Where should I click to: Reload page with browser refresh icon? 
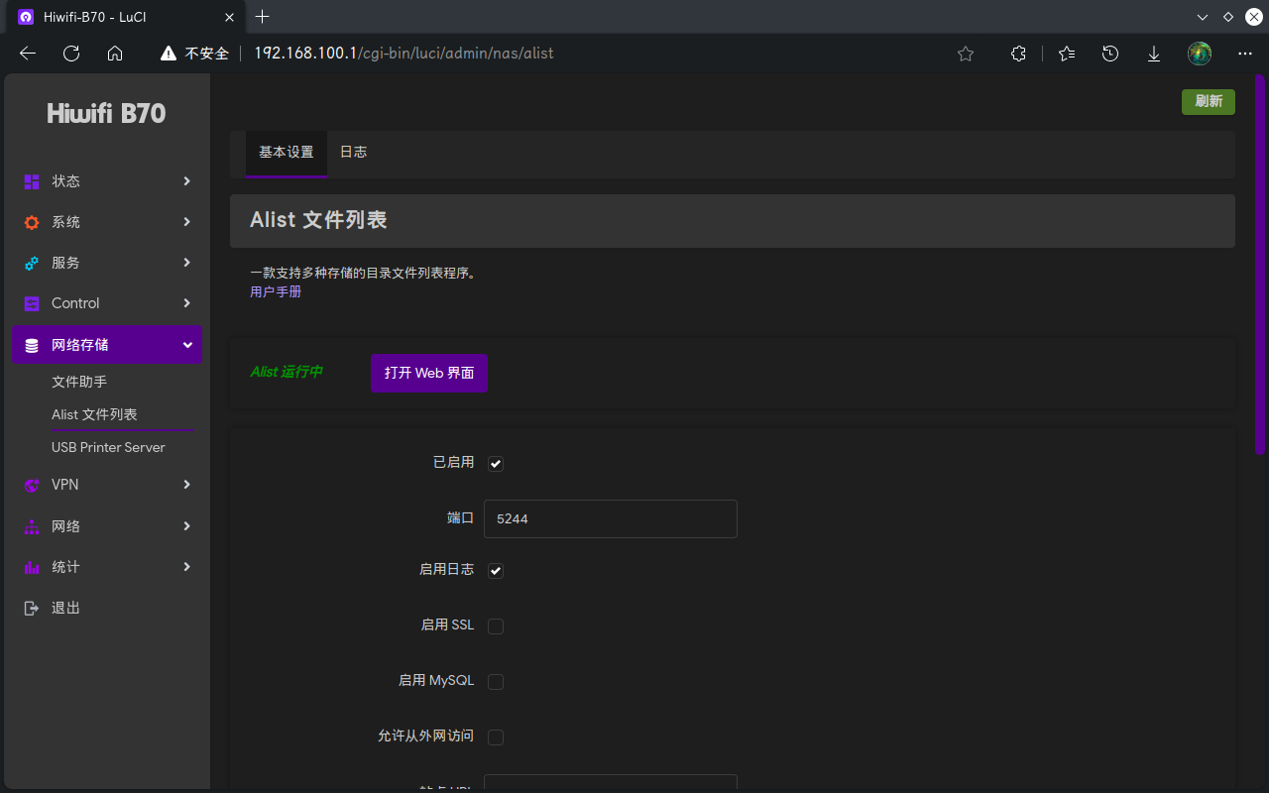click(x=71, y=54)
